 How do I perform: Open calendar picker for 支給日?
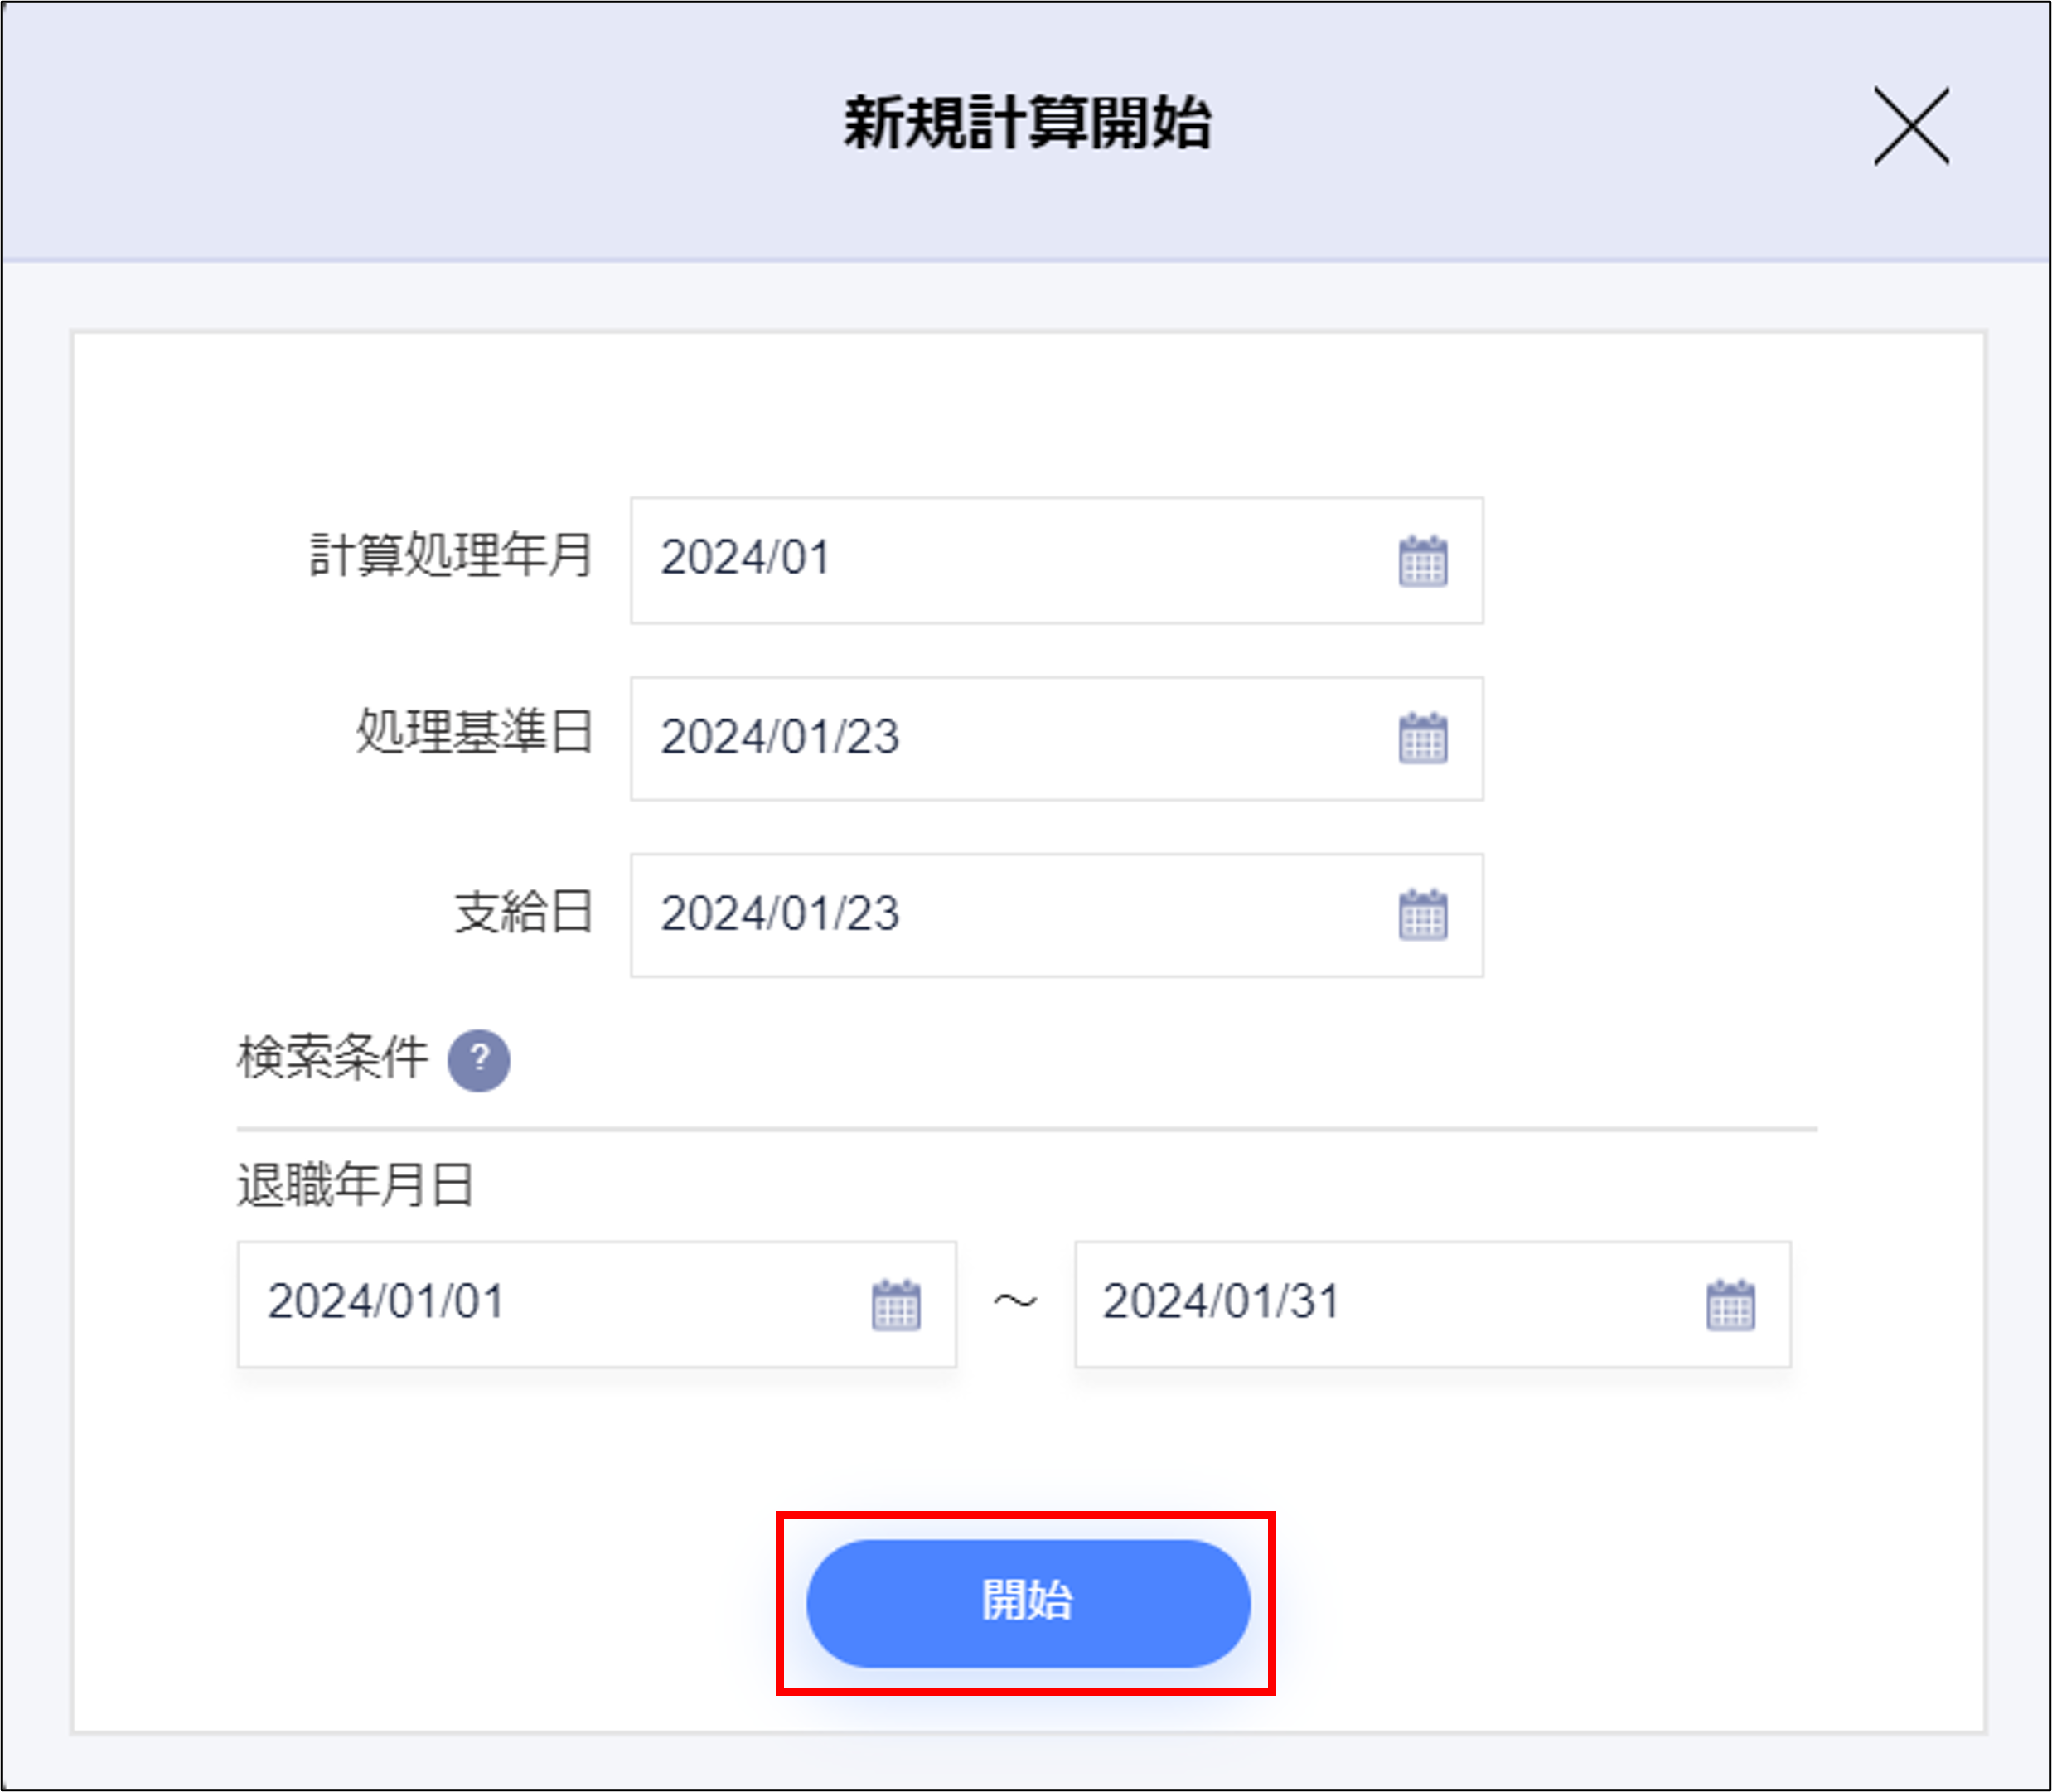pyautogui.click(x=1422, y=915)
